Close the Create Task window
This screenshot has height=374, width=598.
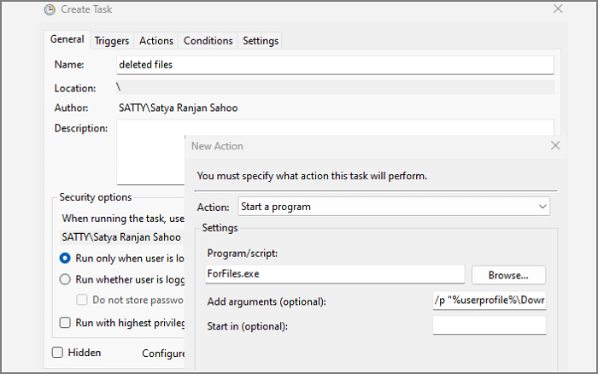coord(558,9)
